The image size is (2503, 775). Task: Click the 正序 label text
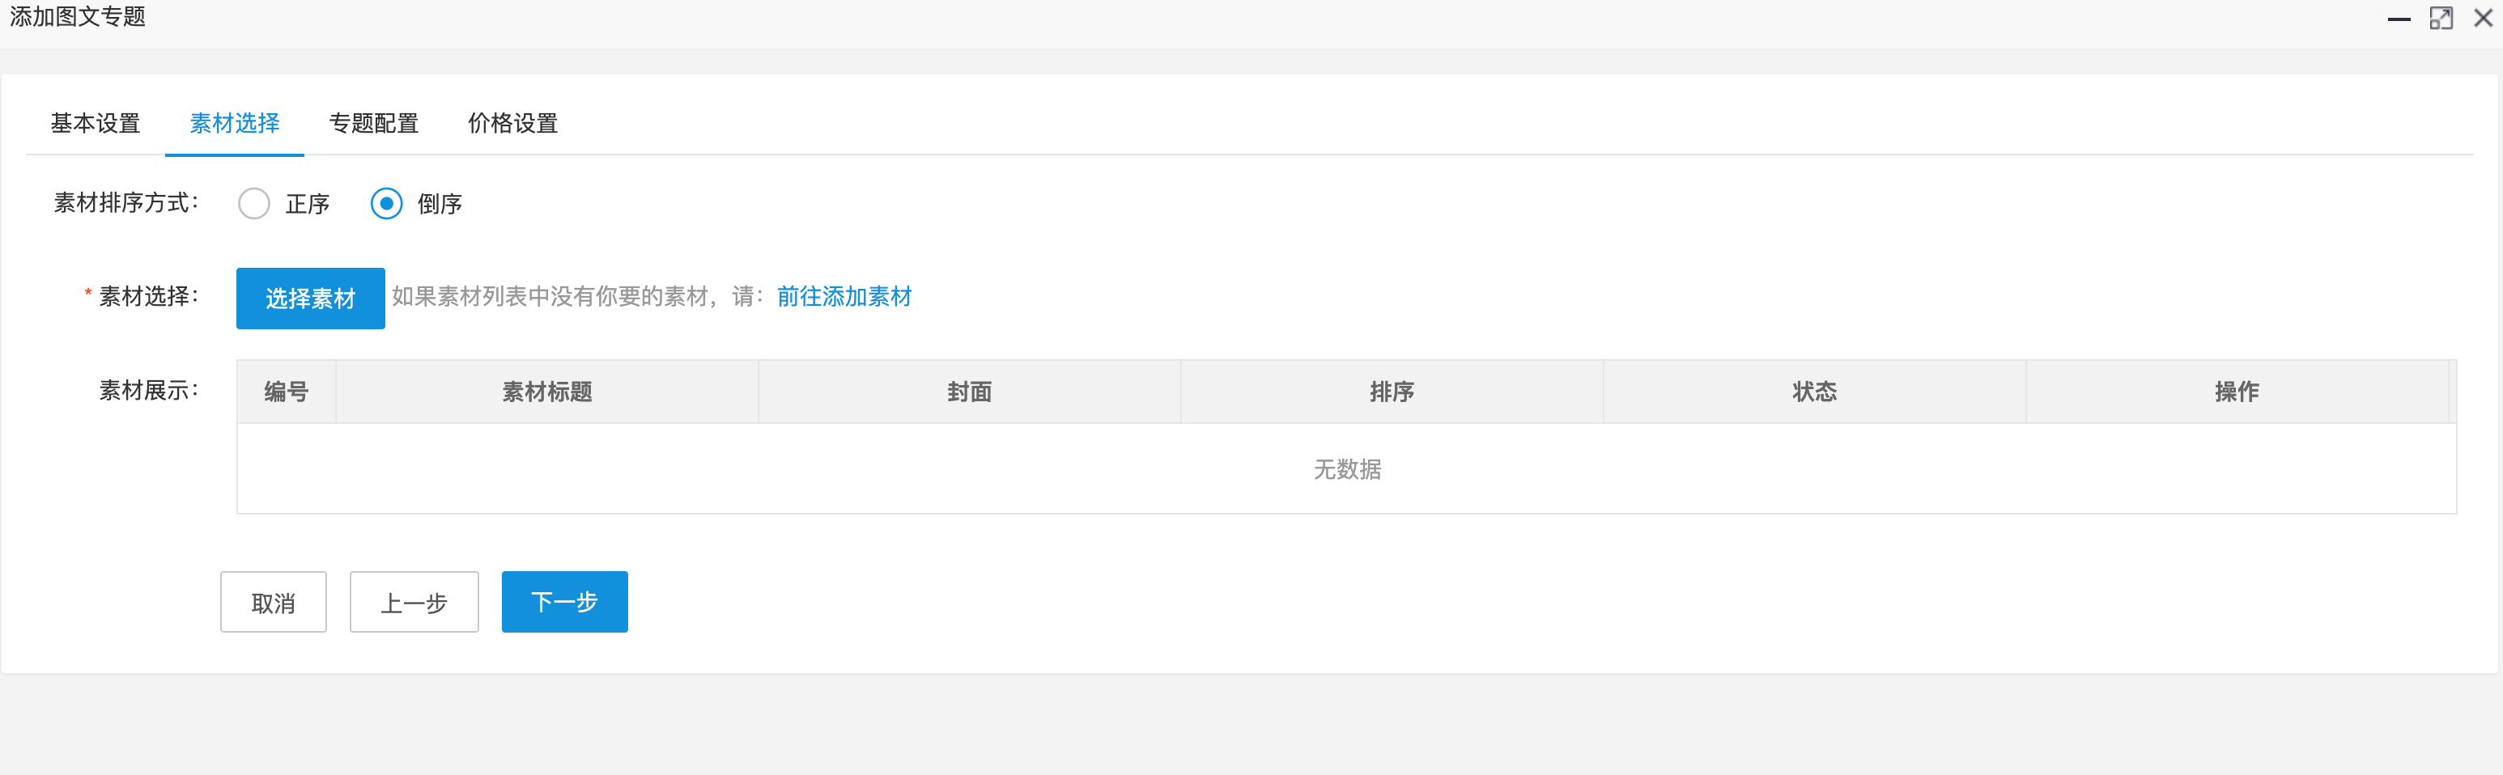307,204
